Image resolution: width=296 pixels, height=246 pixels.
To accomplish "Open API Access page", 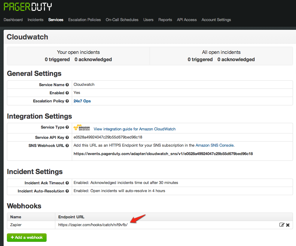I will (187, 20).
